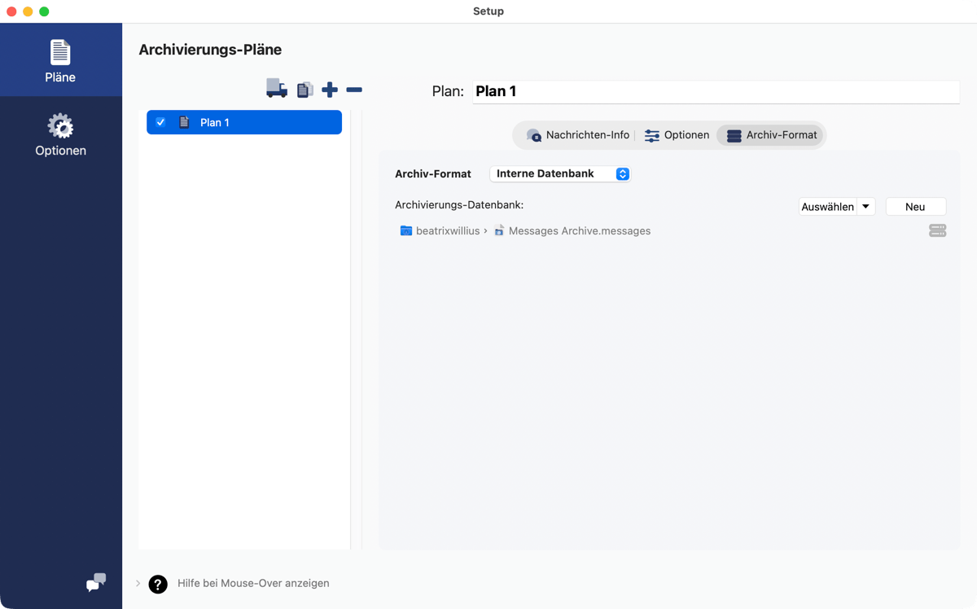Switch to the Nachrichten-Info tab

(x=578, y=135)
